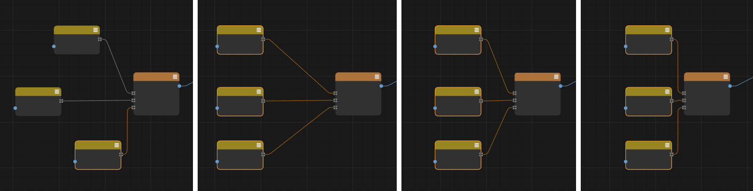753x191 pixels.
Task: Click blue input port of bottom node, second panel
Action: pyautogui.click(x=217, y=161)
